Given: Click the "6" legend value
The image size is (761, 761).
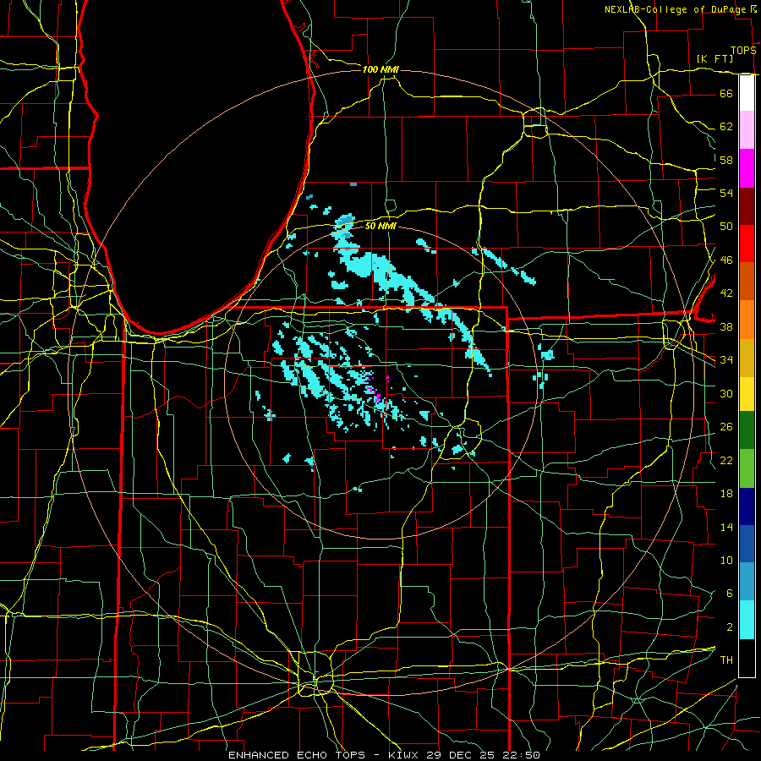Looking at the screenshot, I should pyautogui.click(x=729, y=594).
